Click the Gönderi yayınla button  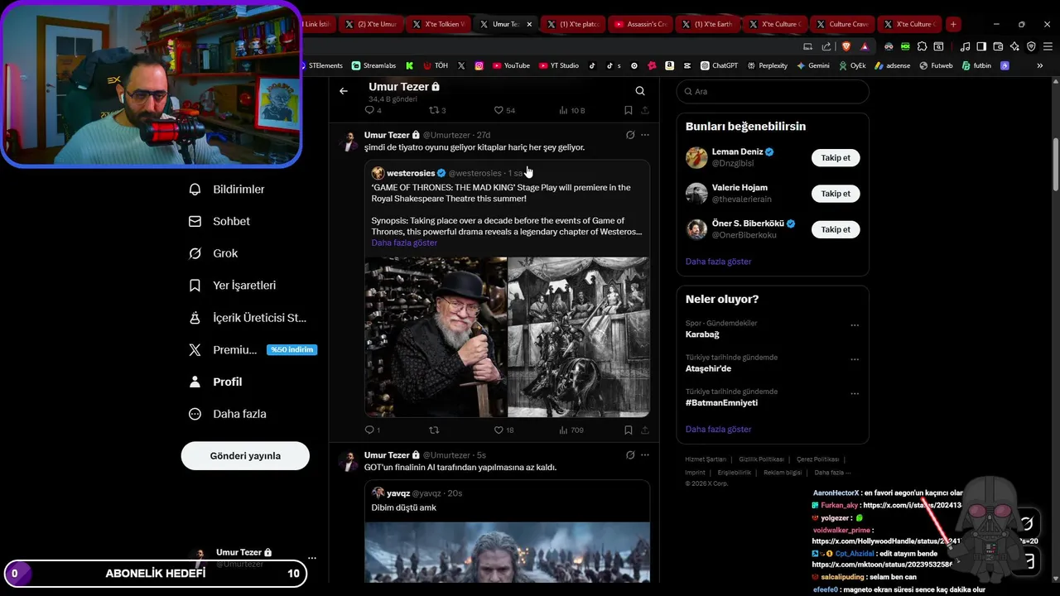click(x=245, y=456)
